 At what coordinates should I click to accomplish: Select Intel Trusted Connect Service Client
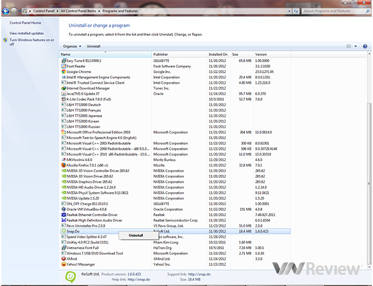(x=175, y=83)
